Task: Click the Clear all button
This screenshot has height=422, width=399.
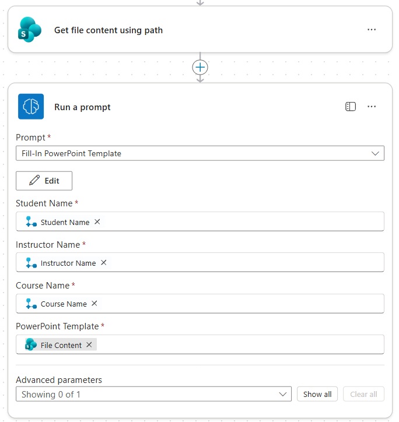Action: [x=363, y=394]
